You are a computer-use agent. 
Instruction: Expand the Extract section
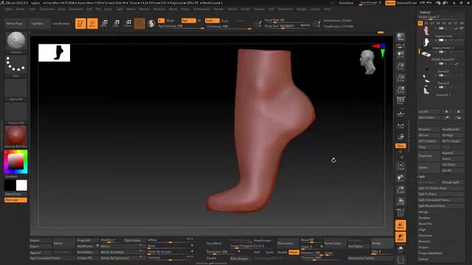[x=423, y=259]
